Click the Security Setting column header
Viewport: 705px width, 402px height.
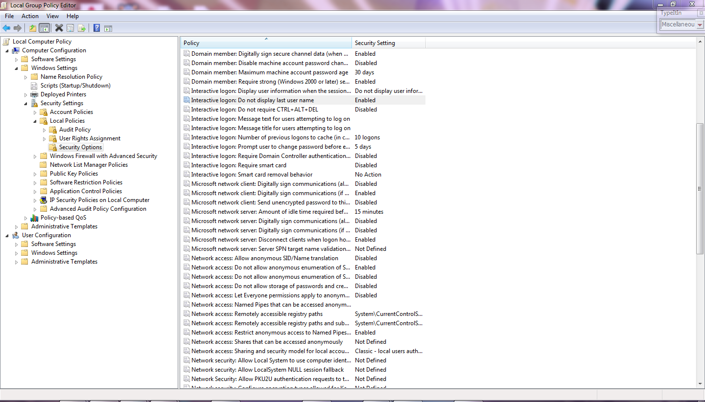[x=388, y=43]
